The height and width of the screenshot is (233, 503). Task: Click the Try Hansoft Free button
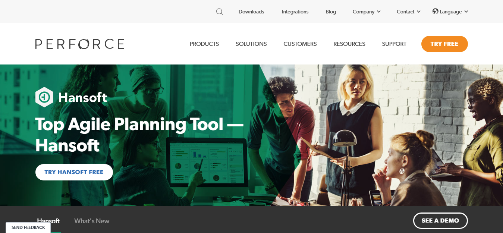74,172
